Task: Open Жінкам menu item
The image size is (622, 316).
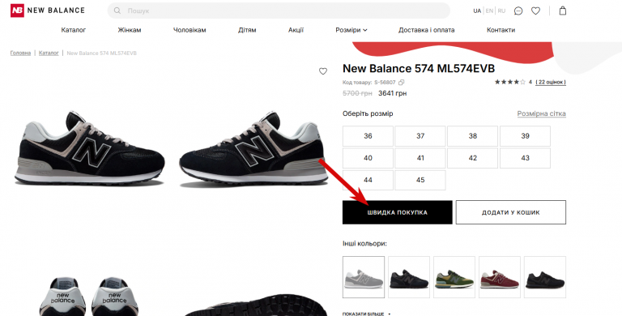Action: coord(130,30)
